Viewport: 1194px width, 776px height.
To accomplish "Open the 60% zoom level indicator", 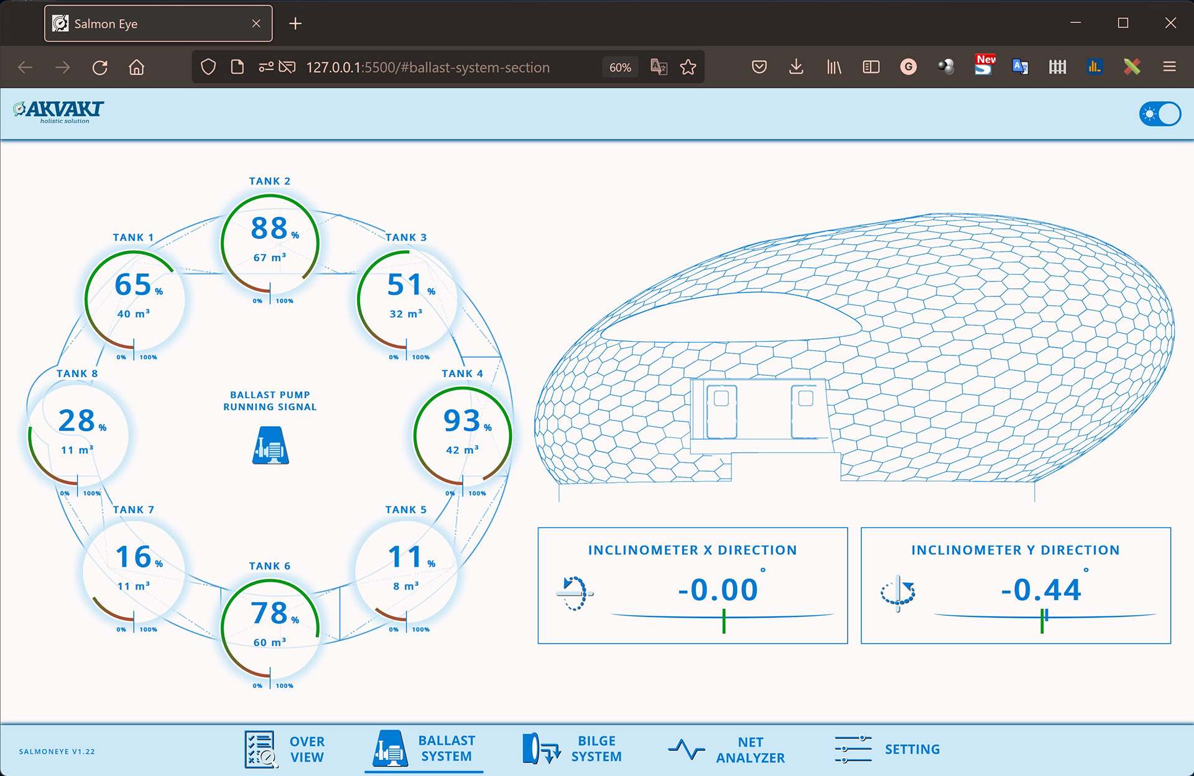I will pos(619,67).
